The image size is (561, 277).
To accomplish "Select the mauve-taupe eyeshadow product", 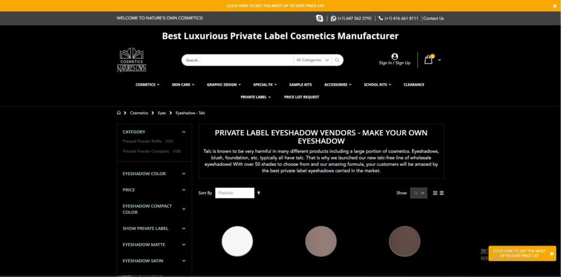I will click(x=321, y=241).
